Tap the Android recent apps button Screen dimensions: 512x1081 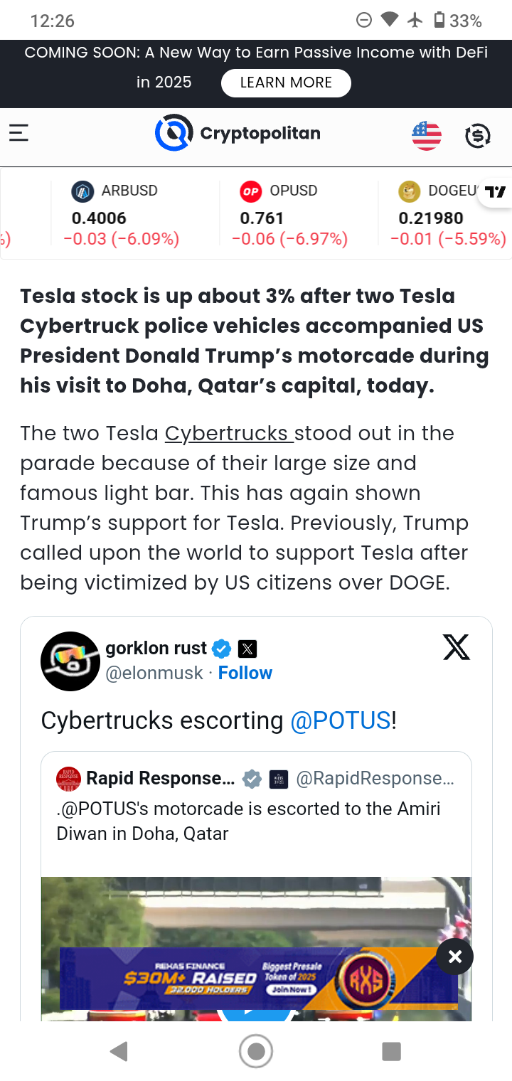coord(391,1051)
